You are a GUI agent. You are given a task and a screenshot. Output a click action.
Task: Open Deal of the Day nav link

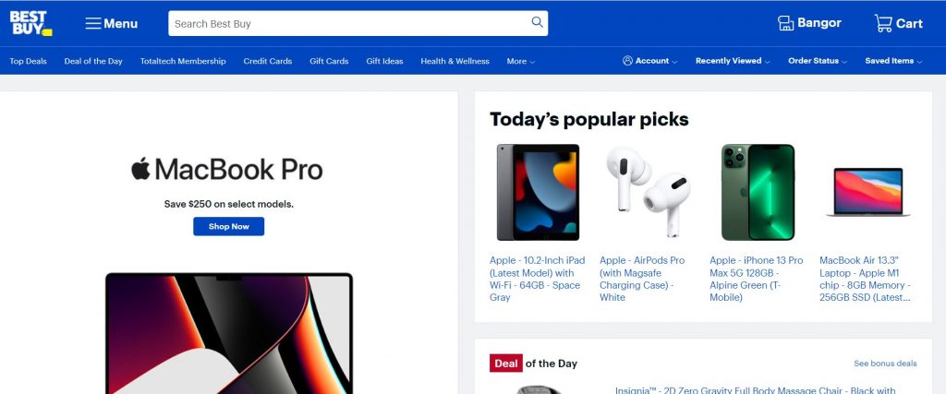(93, 62)
